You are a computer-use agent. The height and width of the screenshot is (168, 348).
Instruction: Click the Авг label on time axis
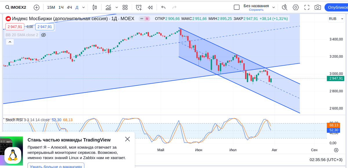click(x=274, y=150)
